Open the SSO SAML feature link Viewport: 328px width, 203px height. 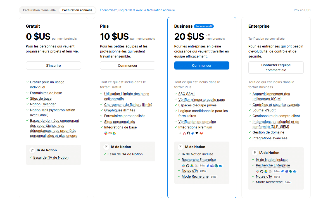pyautogui.click(x=187, y=94)
